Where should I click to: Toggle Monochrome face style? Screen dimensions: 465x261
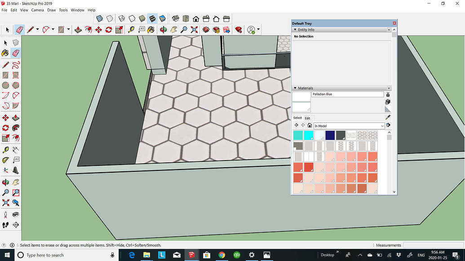(x=162, y=18)
